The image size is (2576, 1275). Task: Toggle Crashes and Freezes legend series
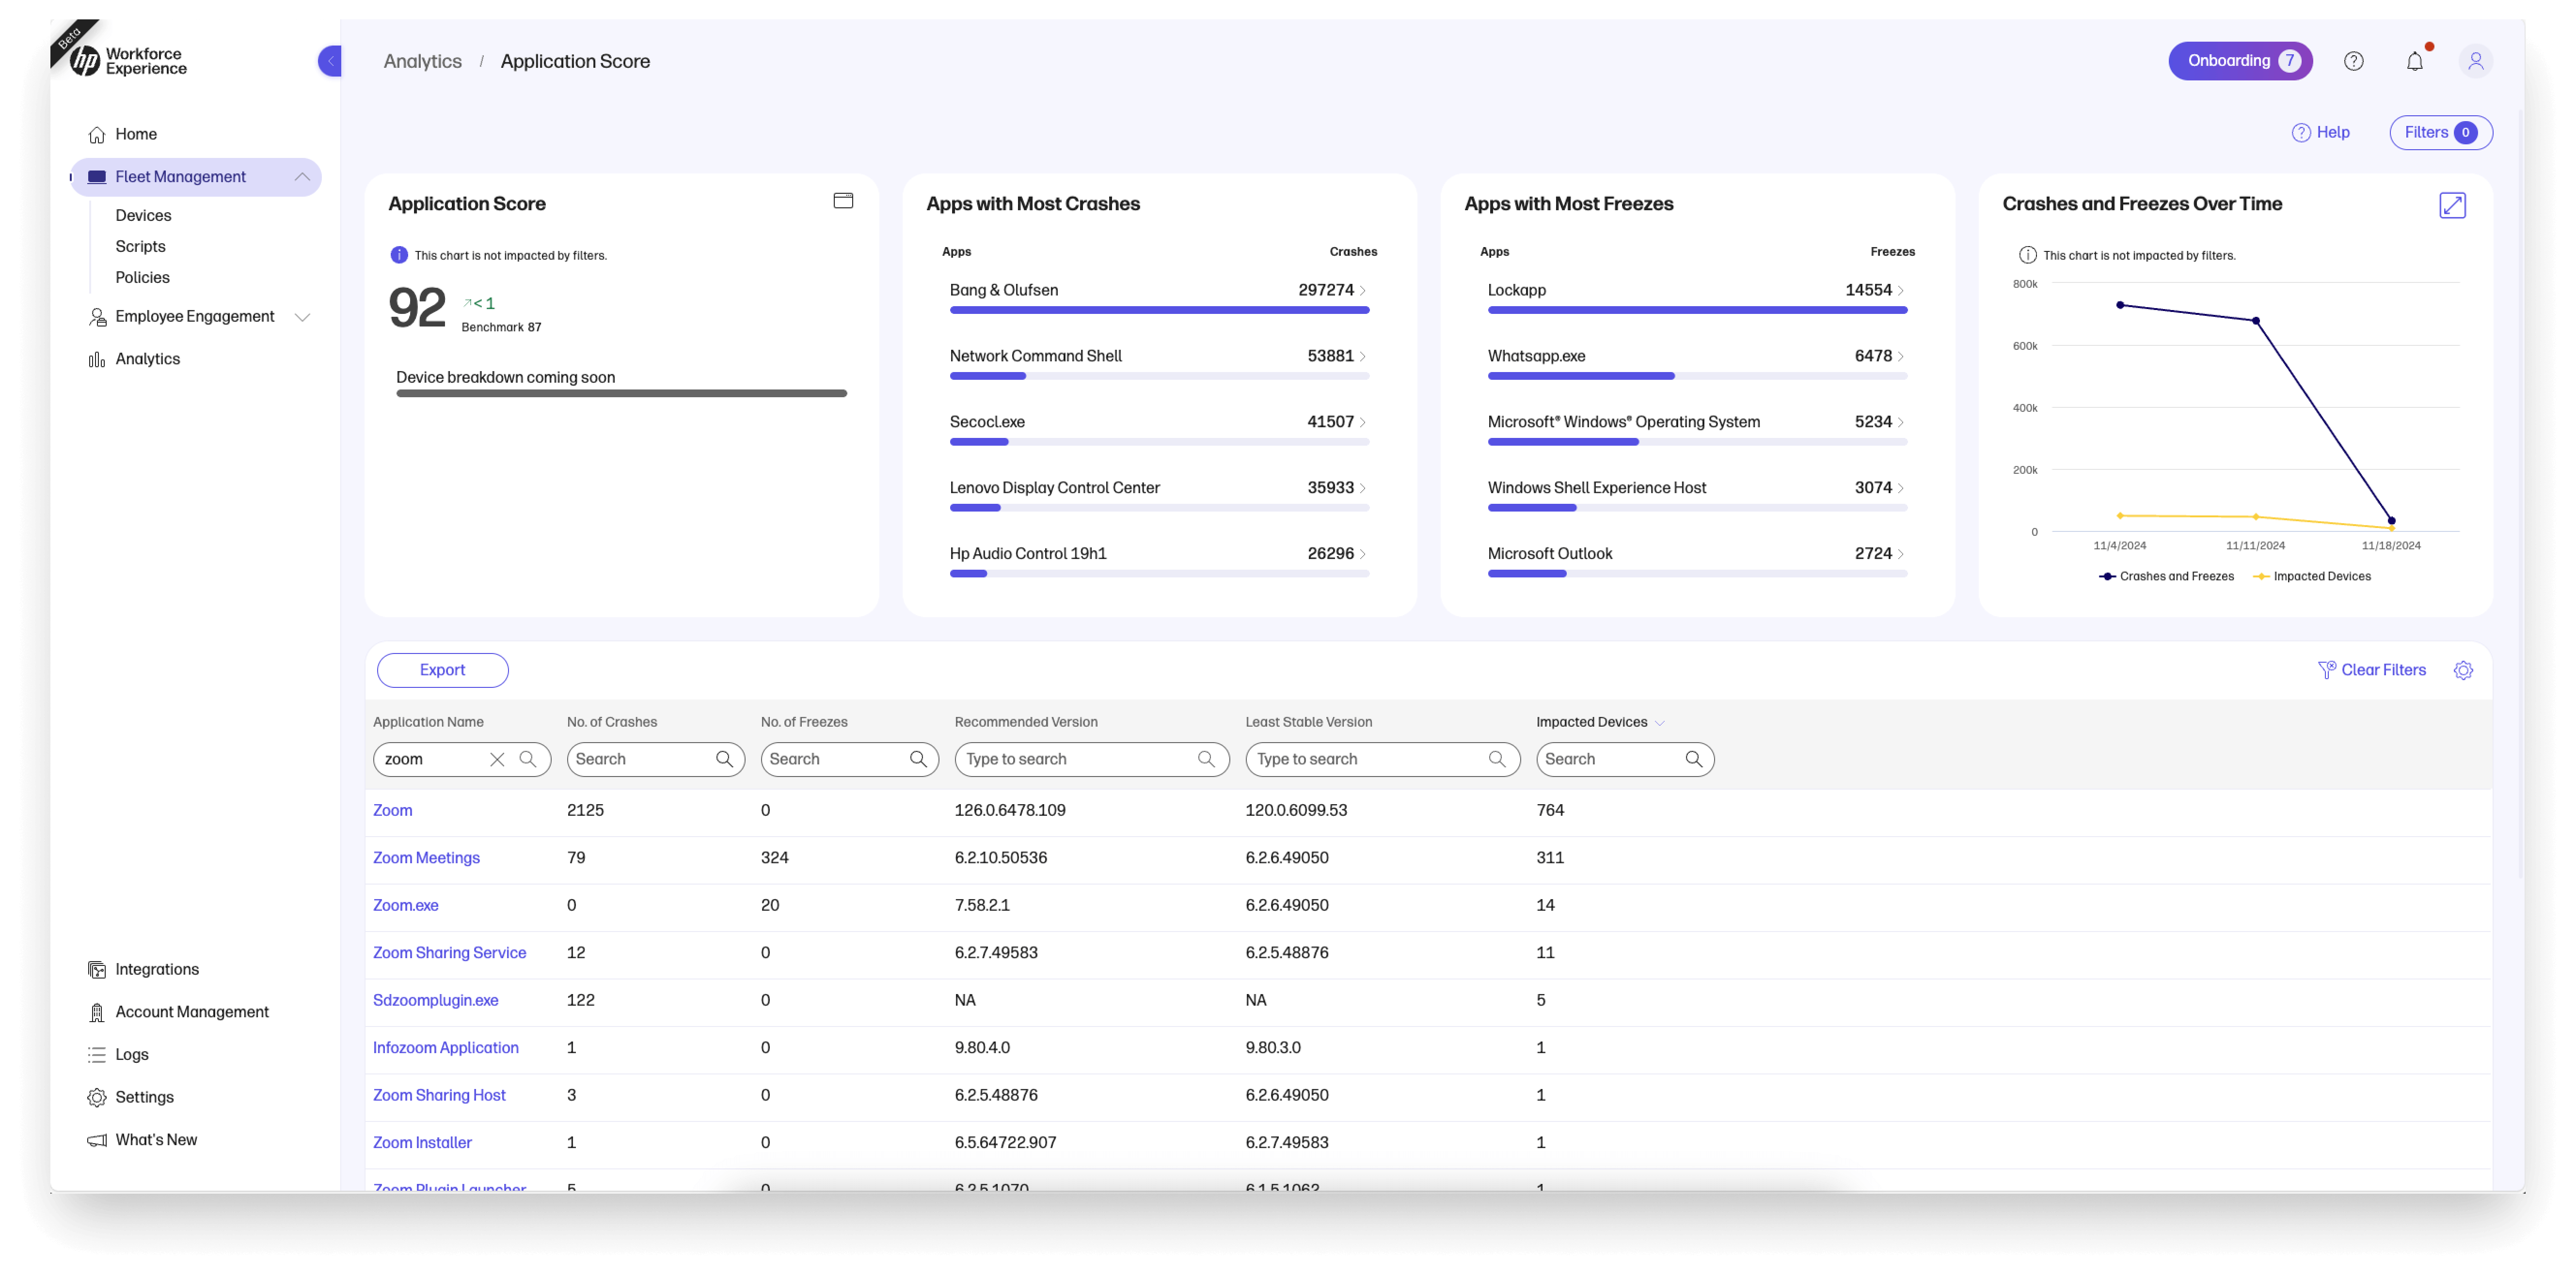click(x=2166, y=576)
